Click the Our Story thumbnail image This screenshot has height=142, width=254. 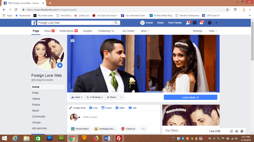[191, 115]
